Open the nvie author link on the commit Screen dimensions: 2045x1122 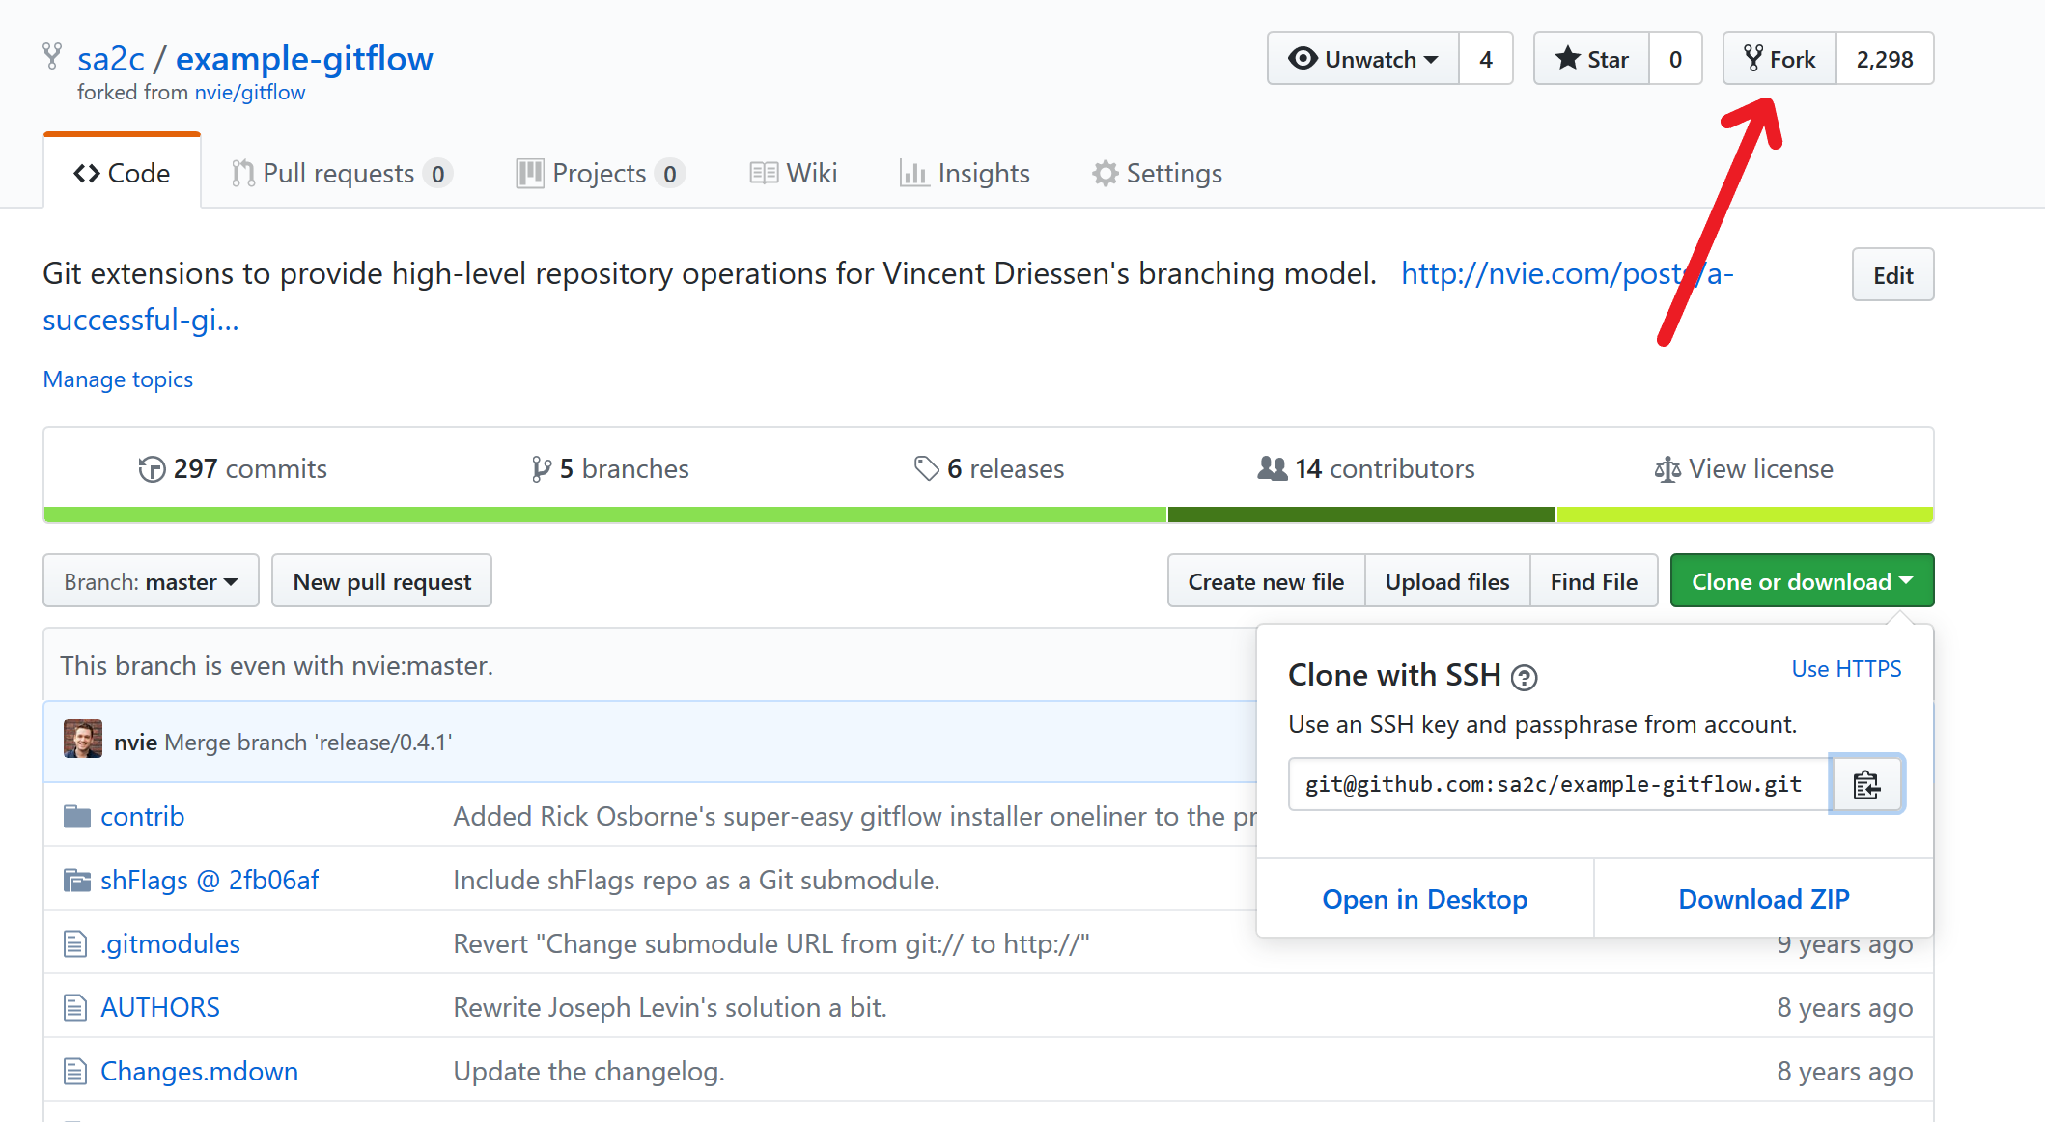(135, 743)
